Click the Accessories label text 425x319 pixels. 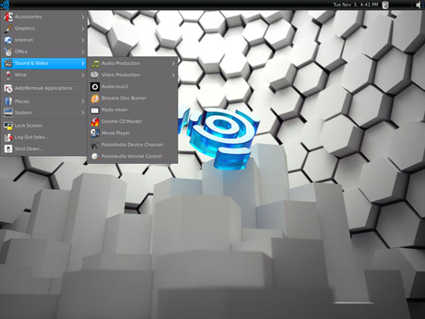click(x=28, y=17)
